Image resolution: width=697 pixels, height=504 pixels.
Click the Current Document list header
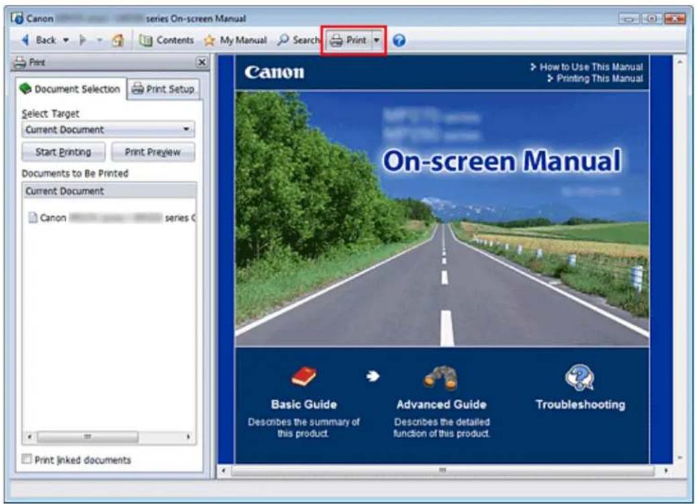109,191
